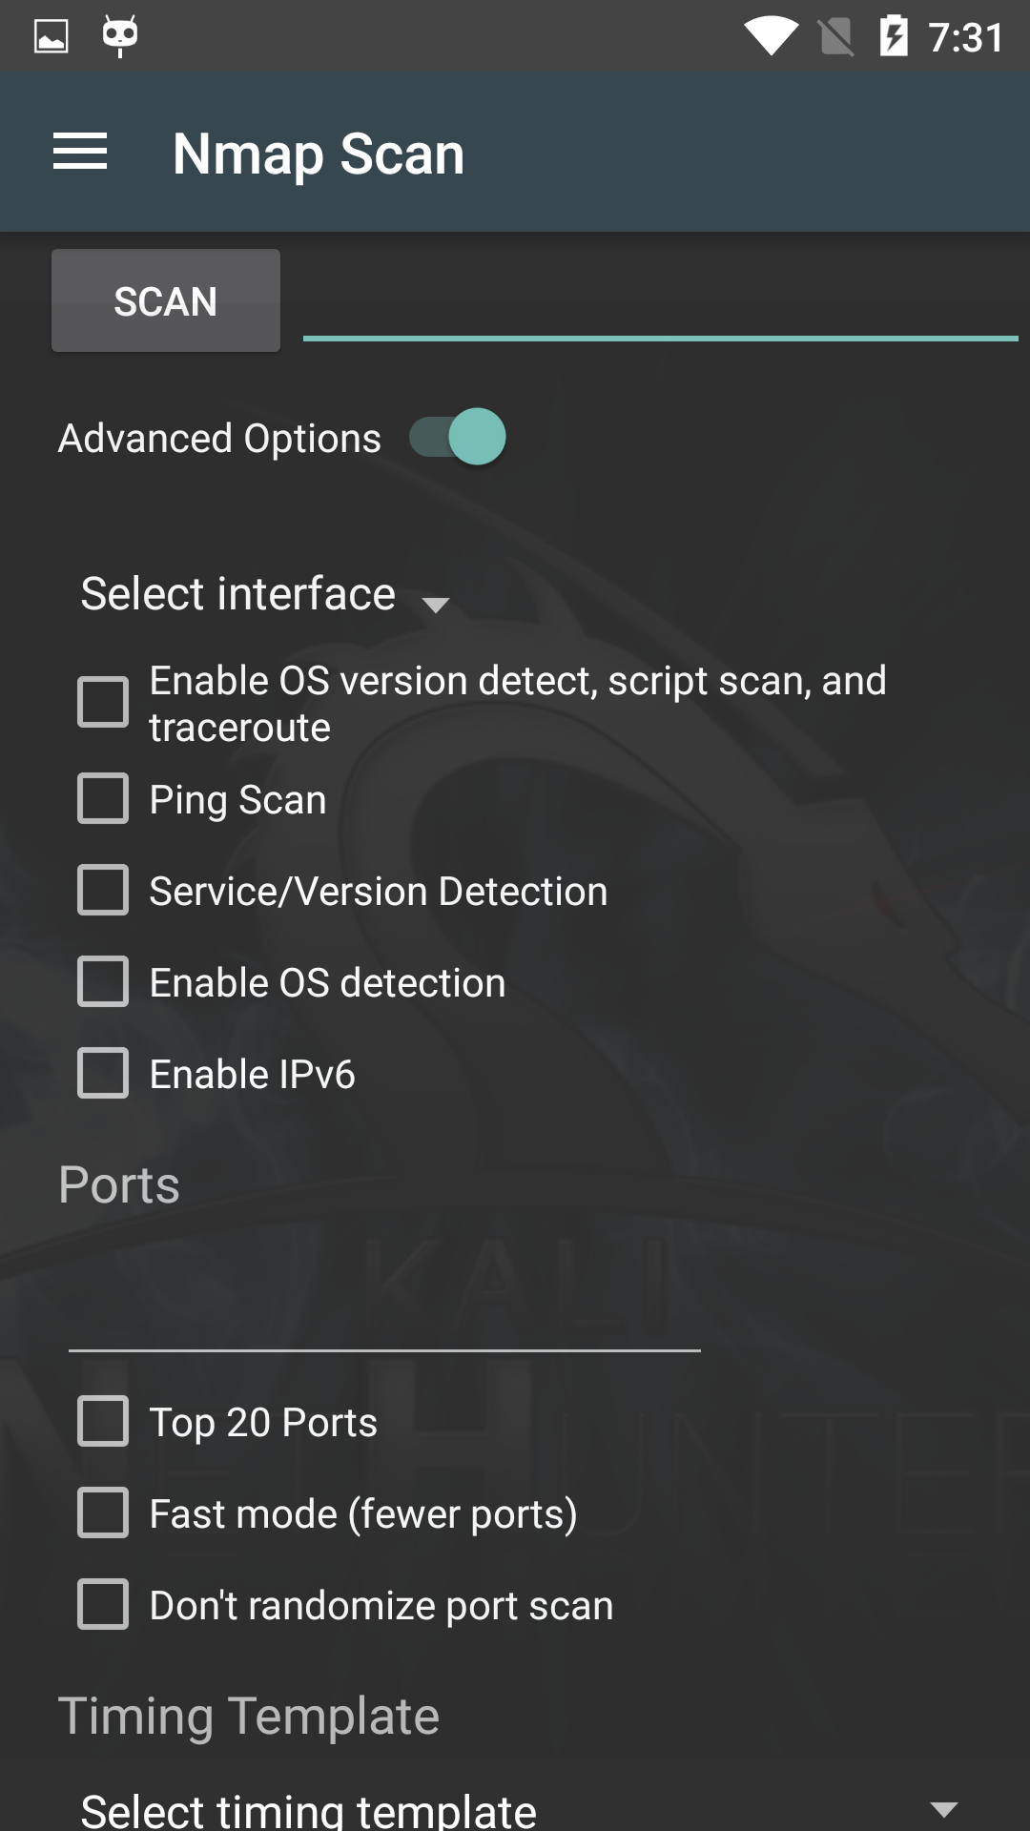This screenshot has height=1831, width=1030.
Task: Check OS version detect, script scan, traceroute
Action: tap(103, 703)
